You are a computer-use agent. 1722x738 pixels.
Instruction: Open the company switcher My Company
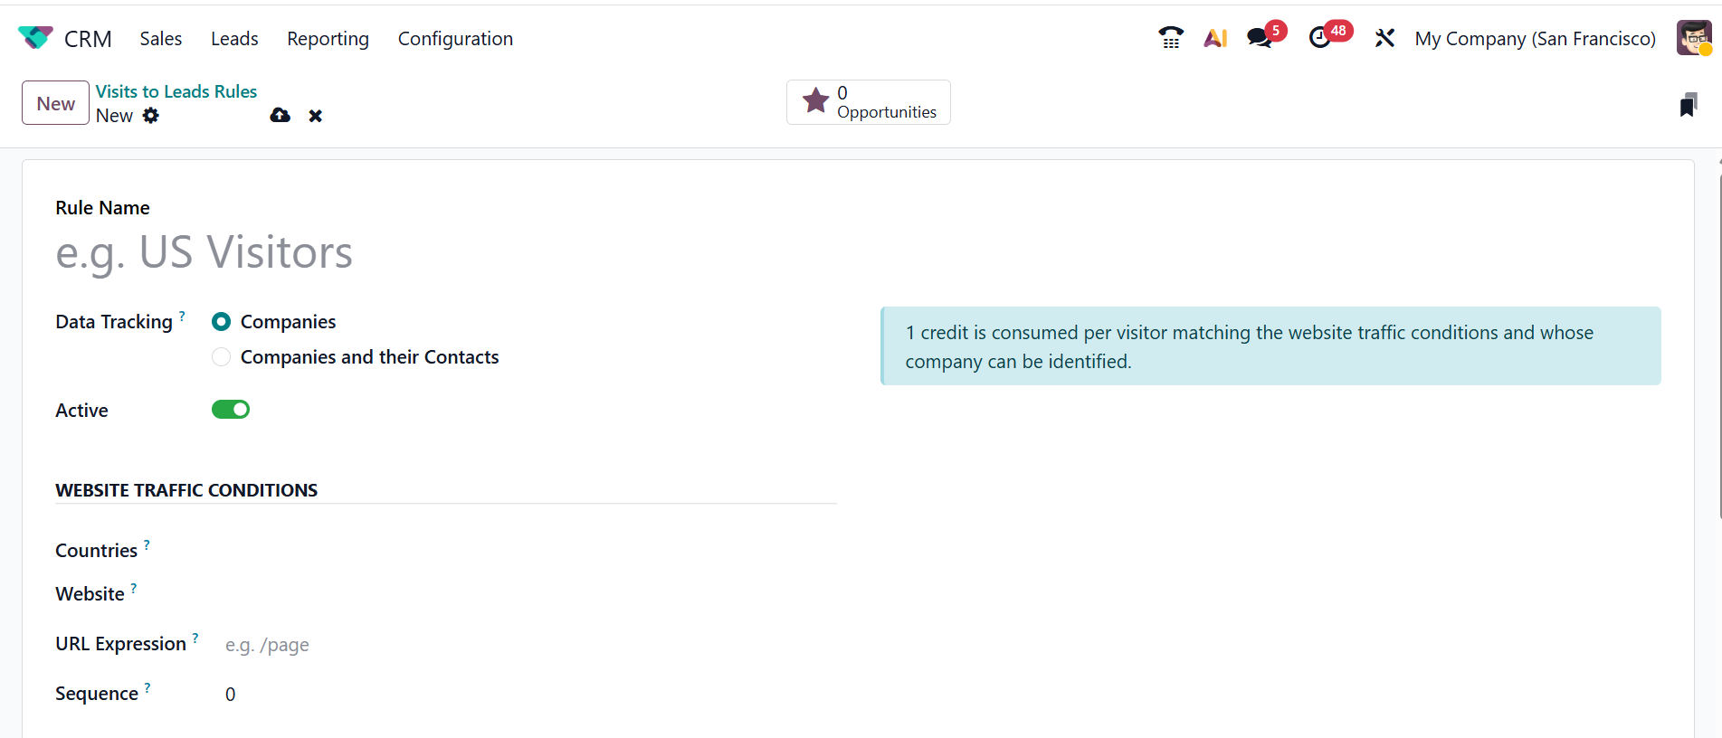1535,38
